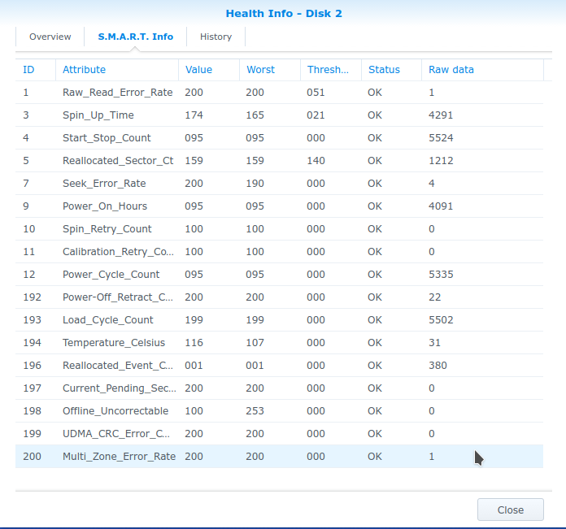The image size is (566, 529).
Task: Select the Seek_Error_Rate attribute
Action: pos(104,183)
